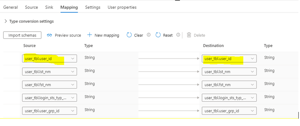Viewport: 300px width, 126px height.
Task: Click the Preview source glasses icon
Action: pyautogui.click(x=50, y=35)
